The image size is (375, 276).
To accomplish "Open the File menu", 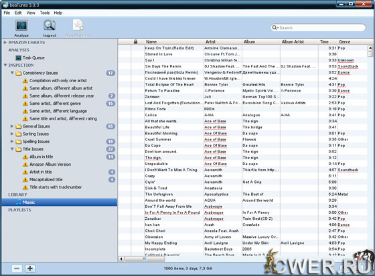I will point(7,13).
